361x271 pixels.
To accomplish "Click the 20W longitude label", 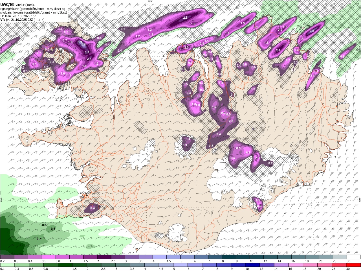I will 150,1.
